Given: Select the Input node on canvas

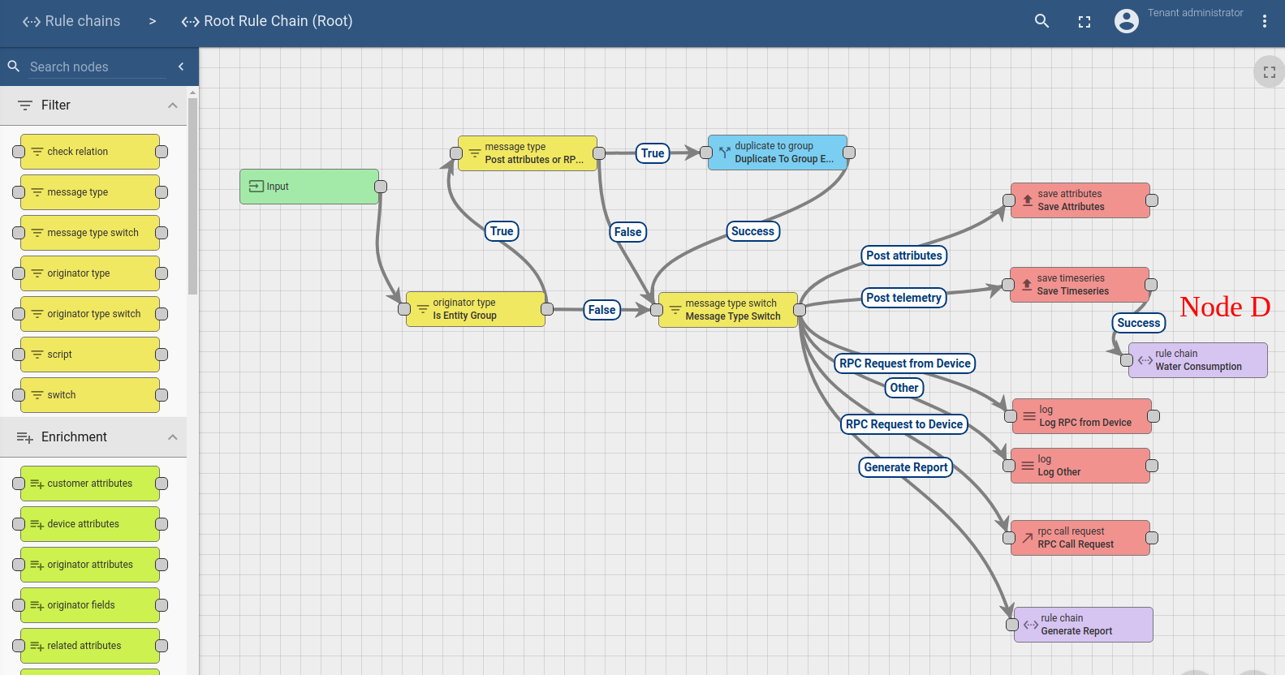Looking at the screenshot, I should pyautogui.click(x=309, y=187).
